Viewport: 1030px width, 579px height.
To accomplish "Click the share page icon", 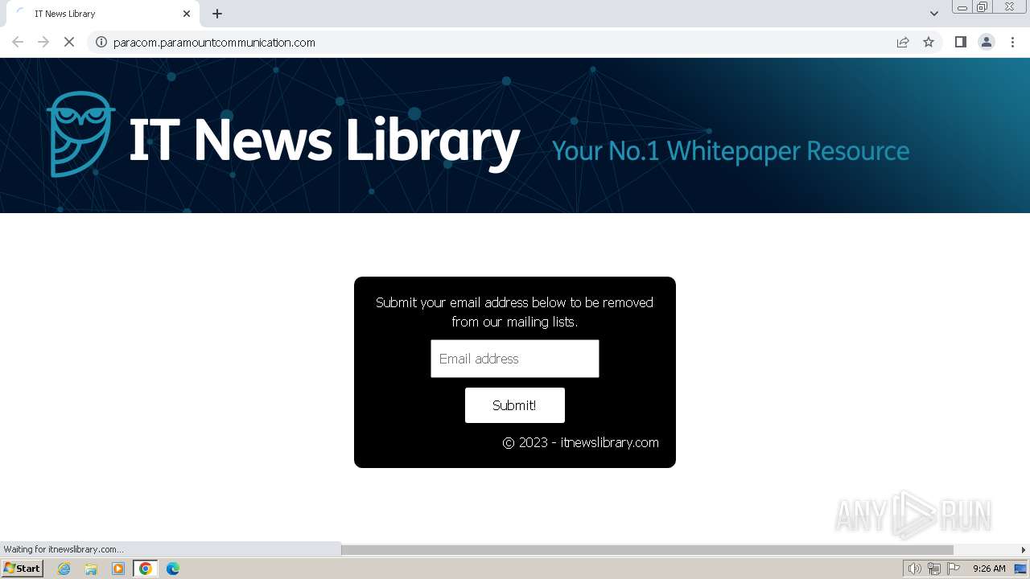I will pos(903,42).
